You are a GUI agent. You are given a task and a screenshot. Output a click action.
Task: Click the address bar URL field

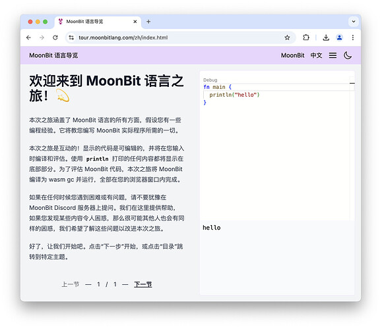178,38
